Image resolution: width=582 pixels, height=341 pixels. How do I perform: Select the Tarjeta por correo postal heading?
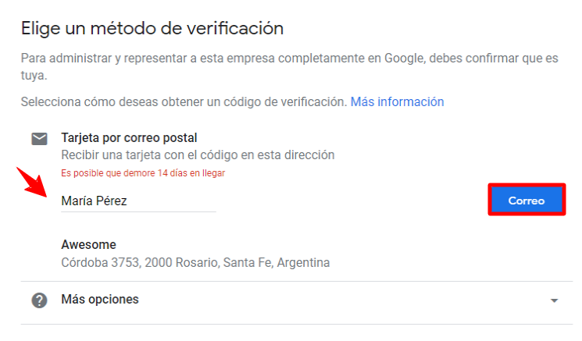[x=129, y=138]
